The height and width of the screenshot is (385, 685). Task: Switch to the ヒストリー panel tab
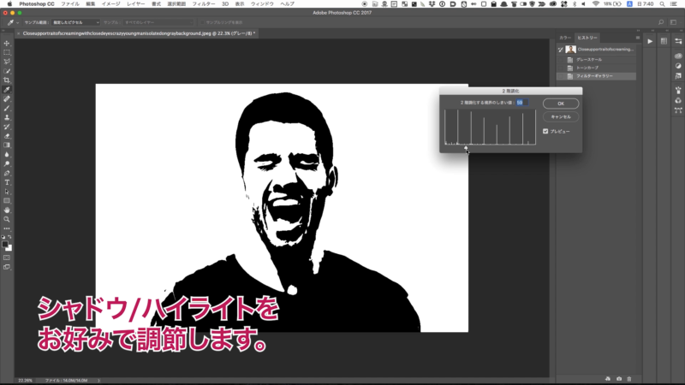click(587, 38)
